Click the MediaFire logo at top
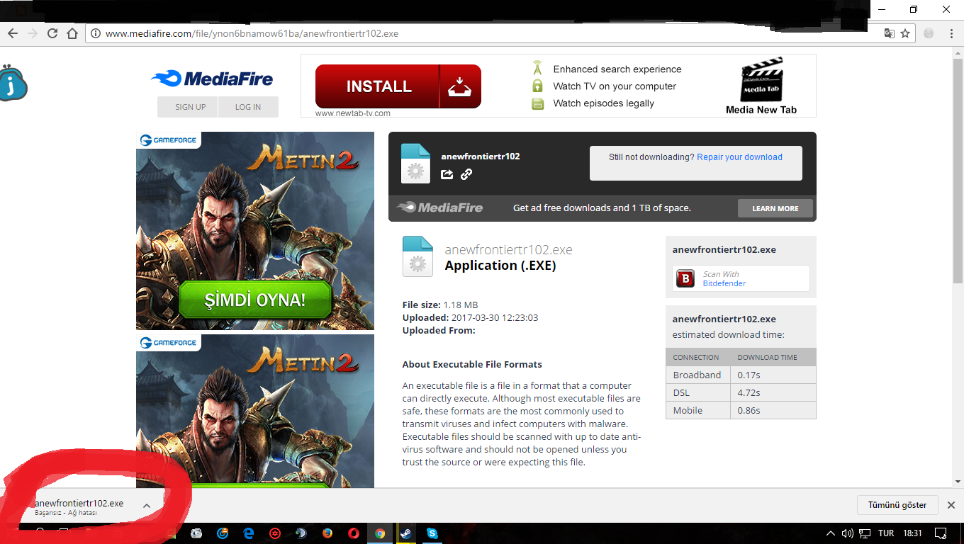The height and width of the screenshot is (544, 964). pos(212,79)
